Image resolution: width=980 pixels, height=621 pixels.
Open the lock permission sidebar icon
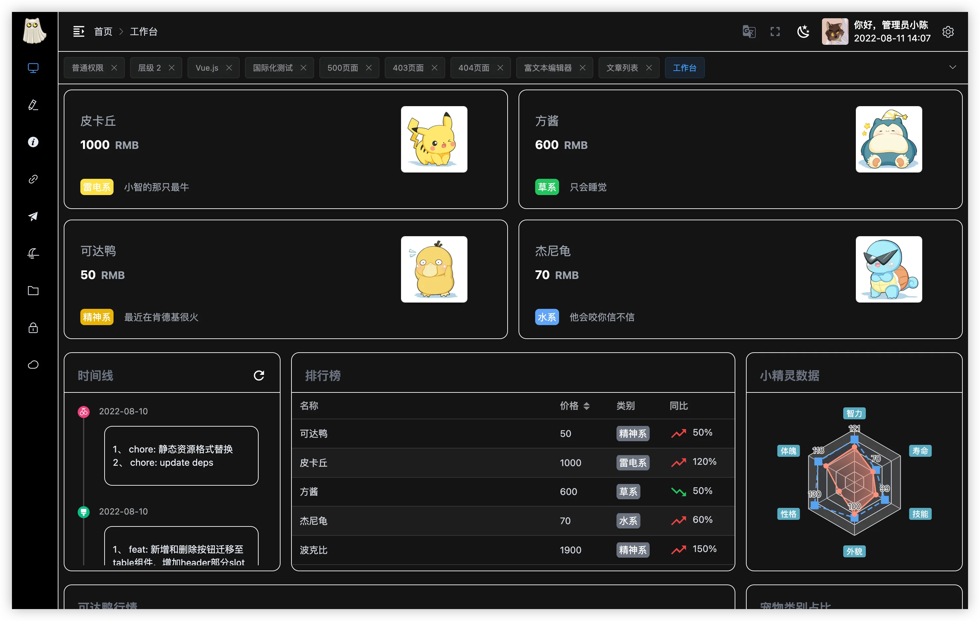(33, 328)
